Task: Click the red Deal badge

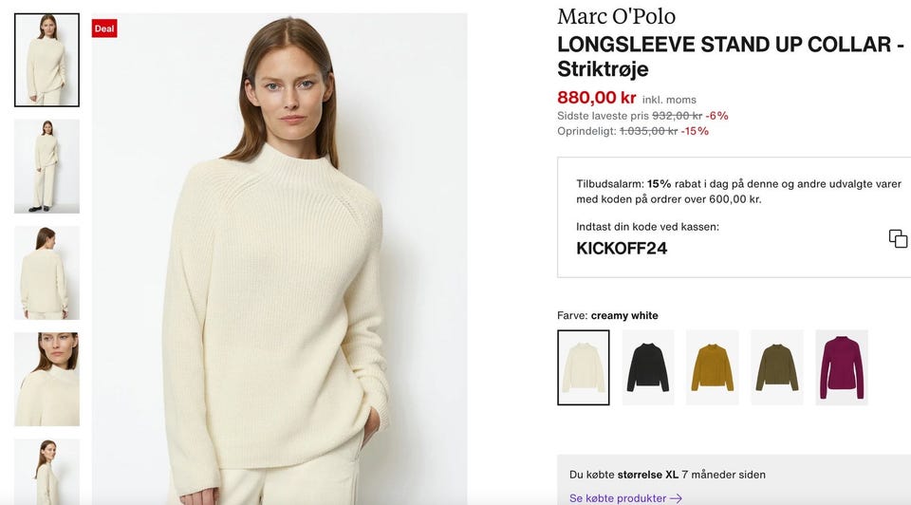Action: tap(104, 28)
